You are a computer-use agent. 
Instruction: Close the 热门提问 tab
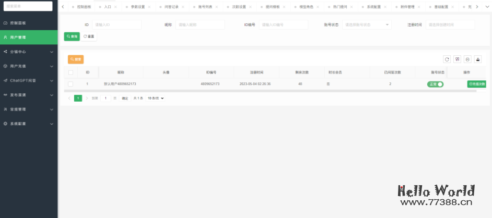(352, 7)
